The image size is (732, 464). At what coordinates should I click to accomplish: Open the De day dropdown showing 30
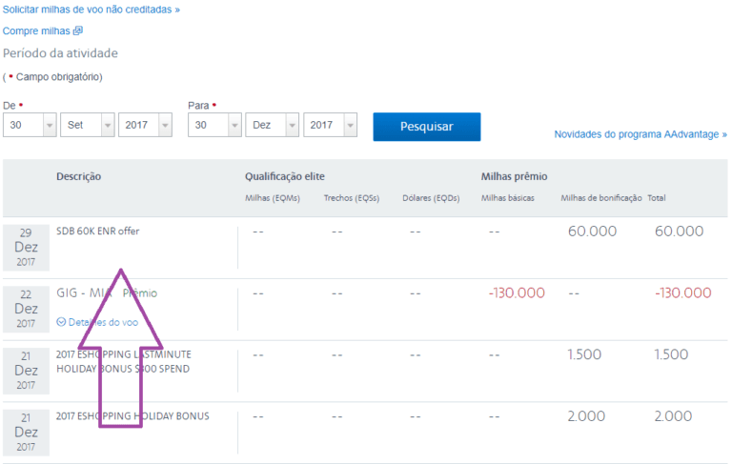29,125
